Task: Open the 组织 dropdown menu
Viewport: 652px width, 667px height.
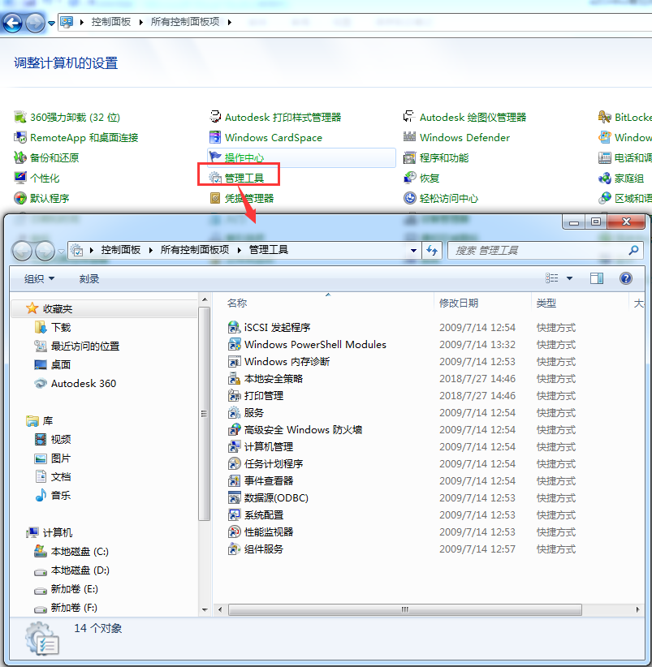Action: click(39, 278)
